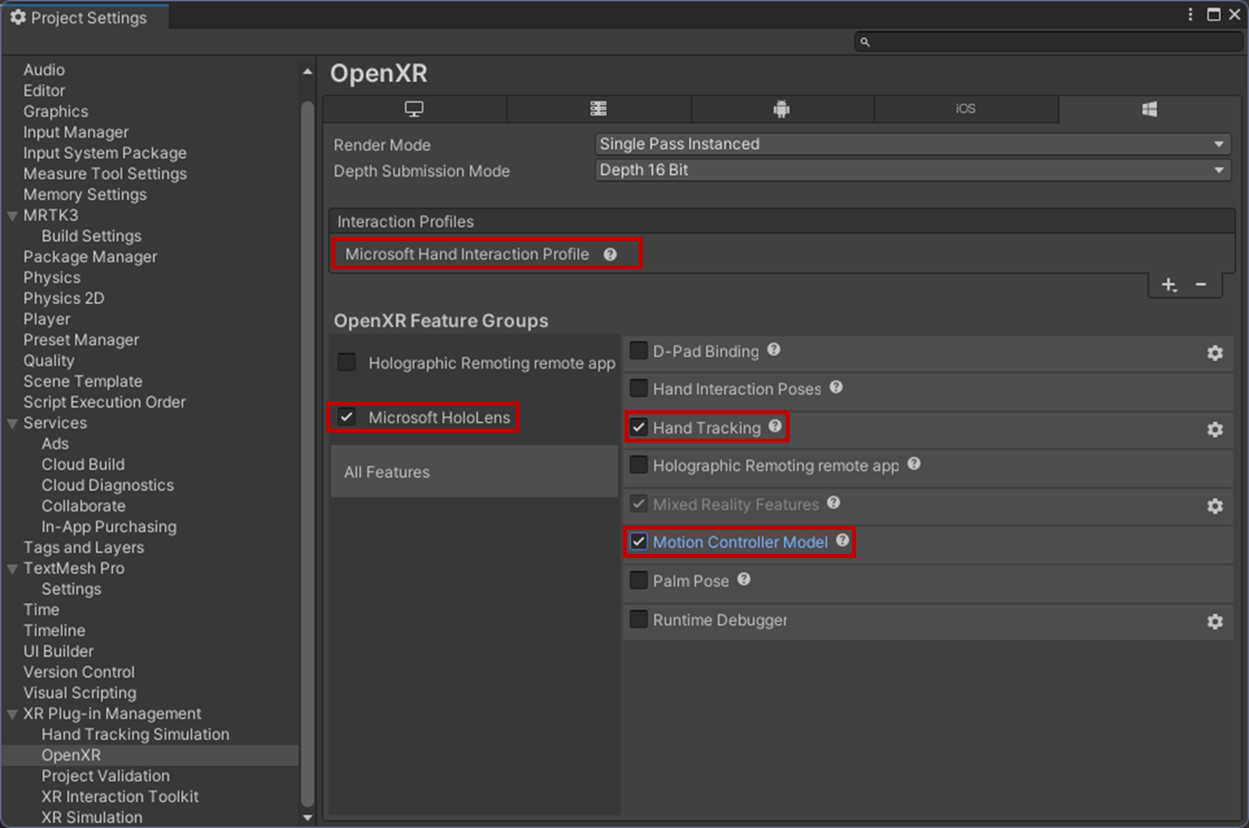Open the Audio settings category
Screen dimensions: 1249x828
point(44,70)
